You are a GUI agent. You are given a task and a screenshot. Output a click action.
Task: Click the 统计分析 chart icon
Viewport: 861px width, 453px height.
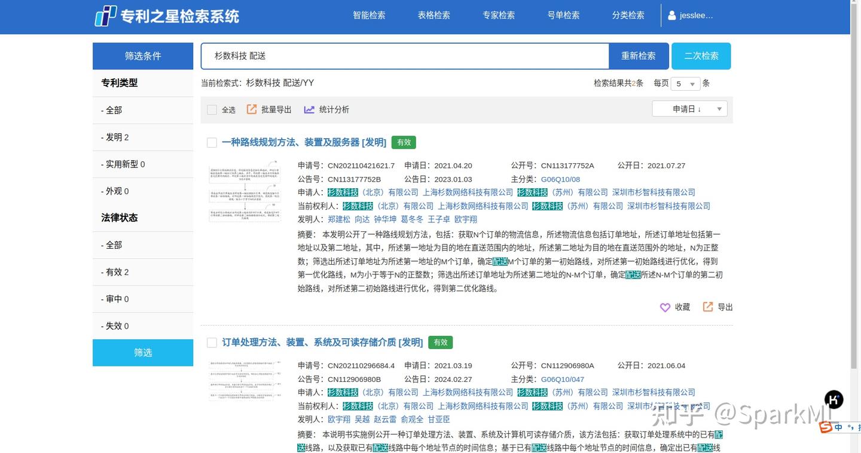tap(309, 109)
